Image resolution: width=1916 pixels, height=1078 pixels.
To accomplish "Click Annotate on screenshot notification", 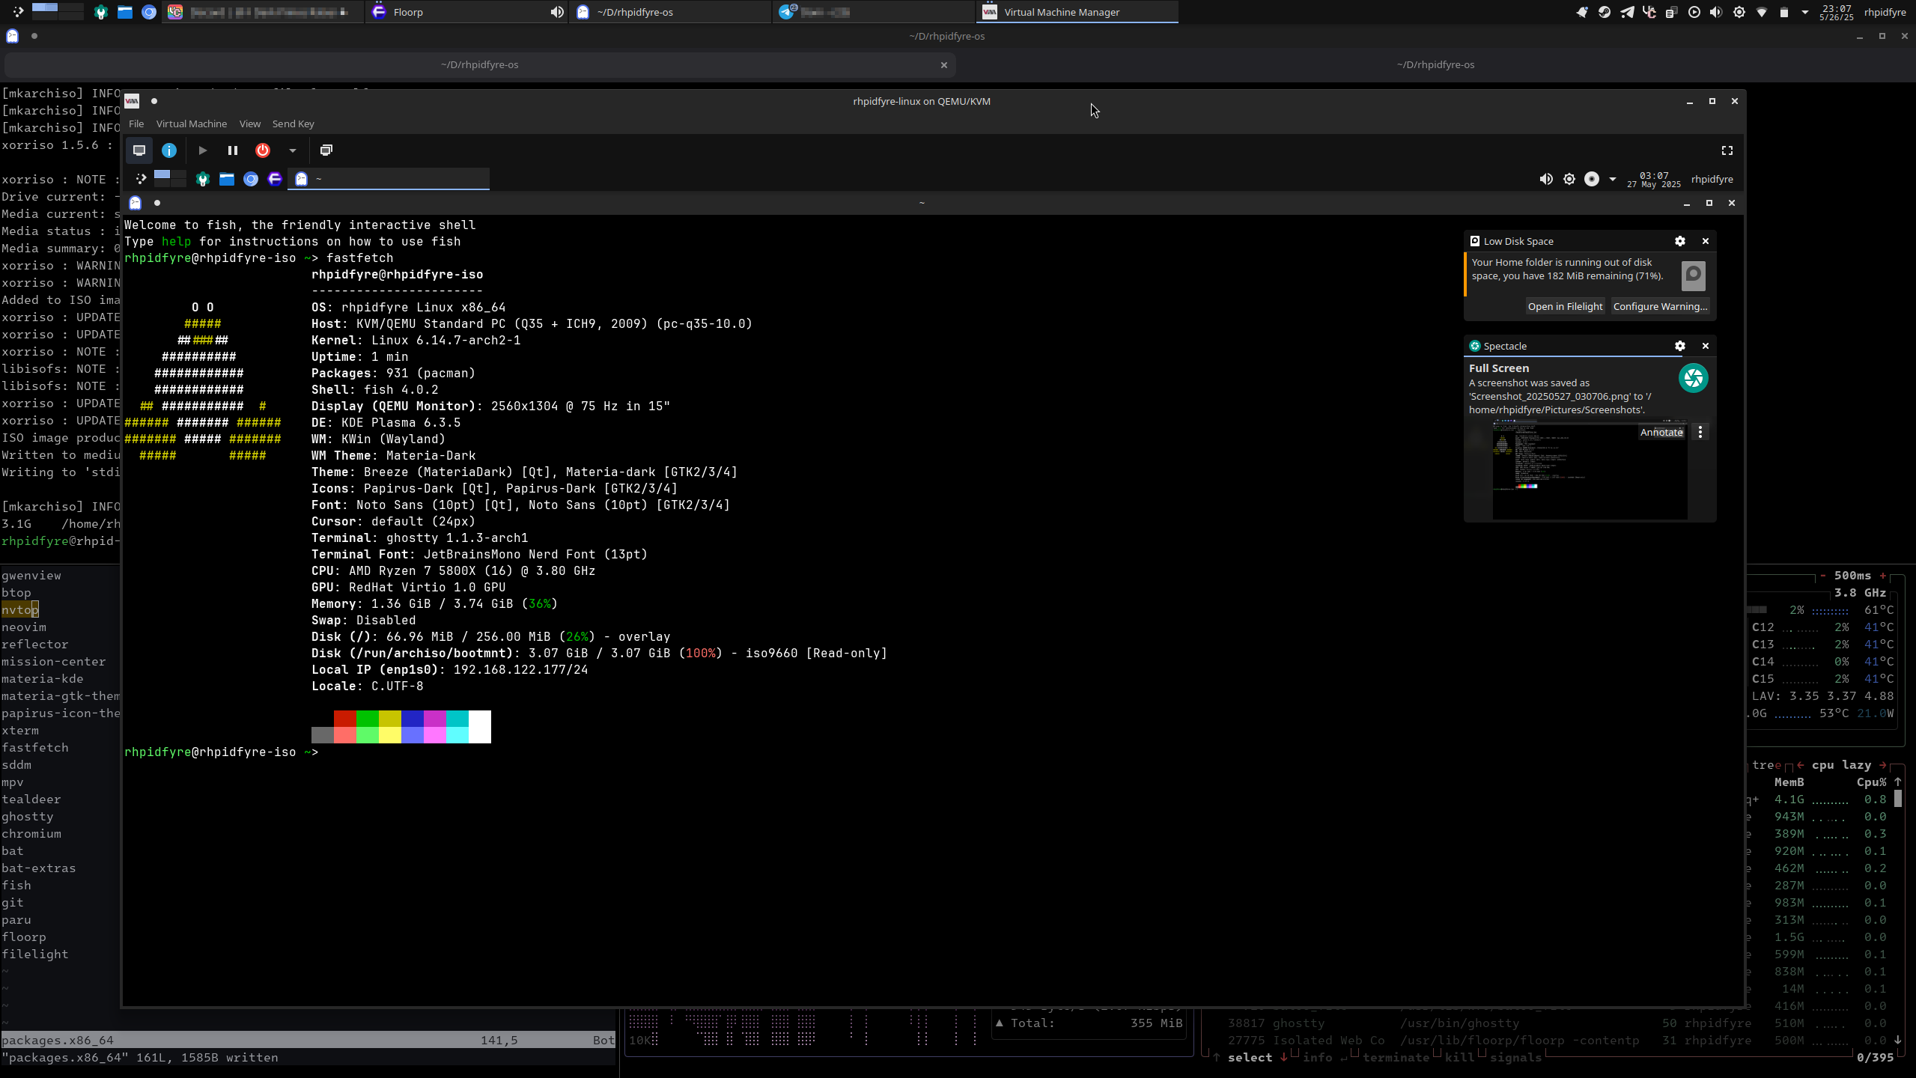I will [1661, 432].
